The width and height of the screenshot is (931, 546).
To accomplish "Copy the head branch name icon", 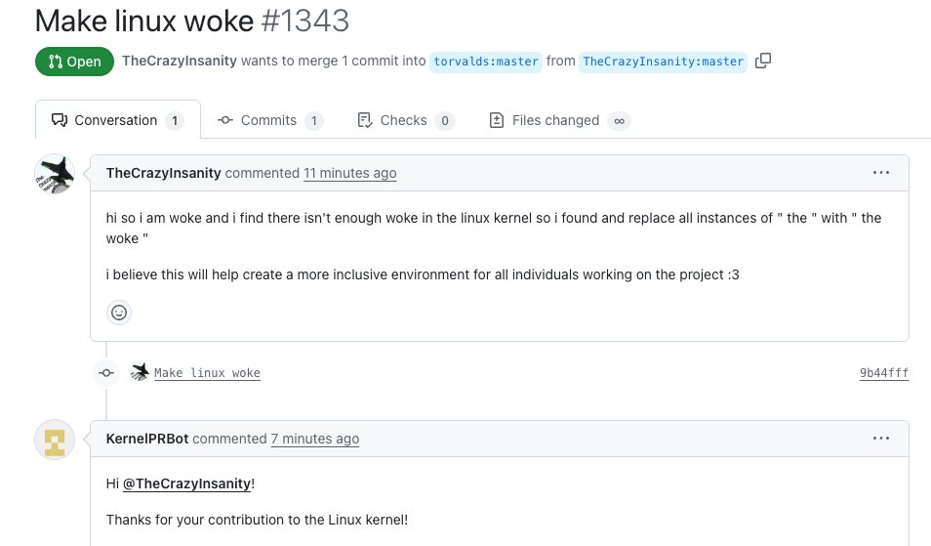I will click(x=763, y=61).
